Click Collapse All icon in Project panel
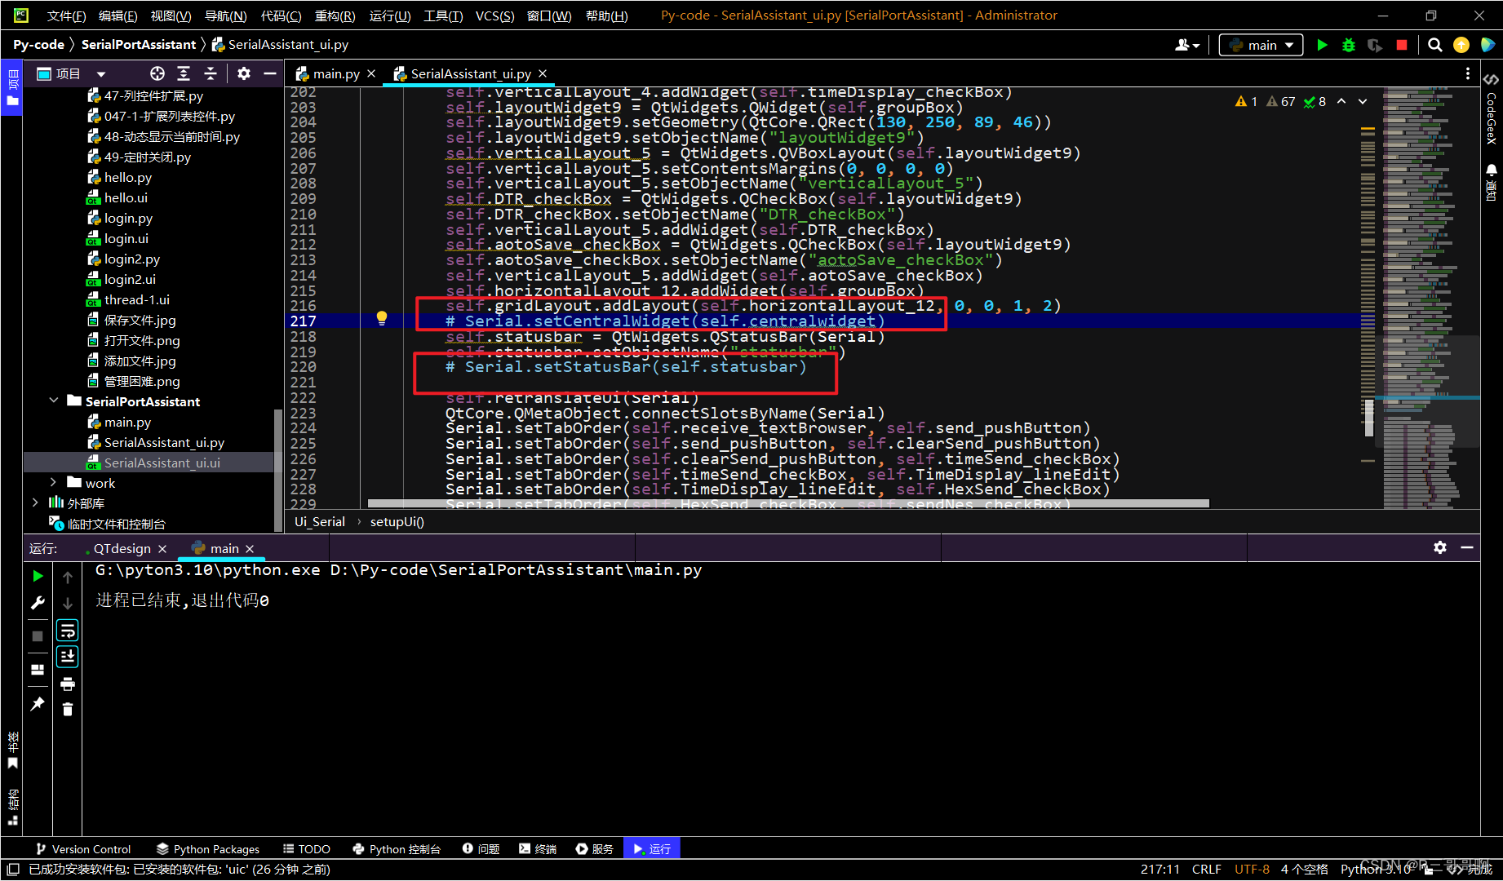This screenshot has height=881, width=1503. click(211, 73)
